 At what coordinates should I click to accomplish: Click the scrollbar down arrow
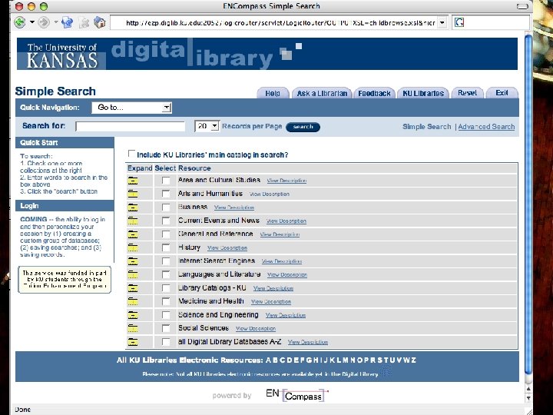pyautogui.click(x=528, y=398)
